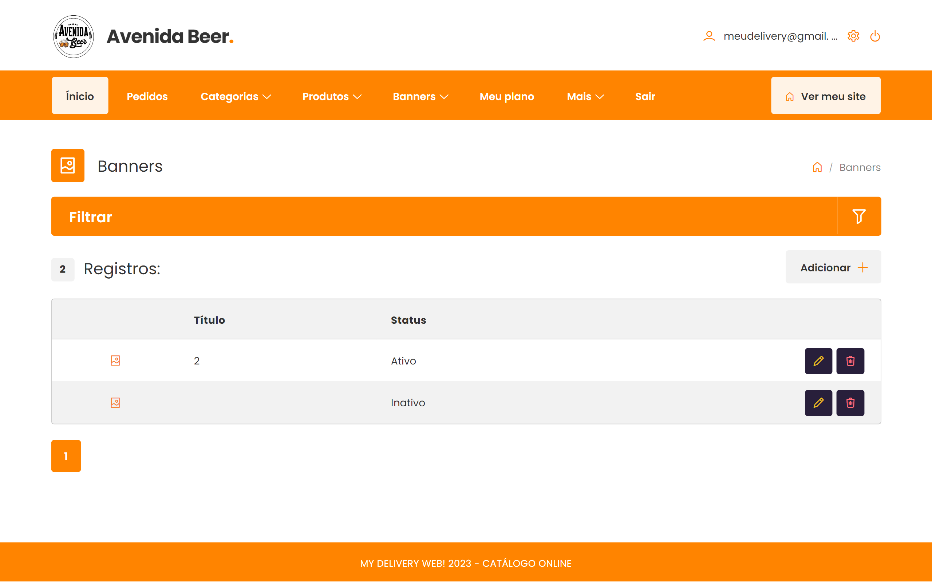
Task: Expand the Produtos dropdown menu
Action: tap(332, 96)
